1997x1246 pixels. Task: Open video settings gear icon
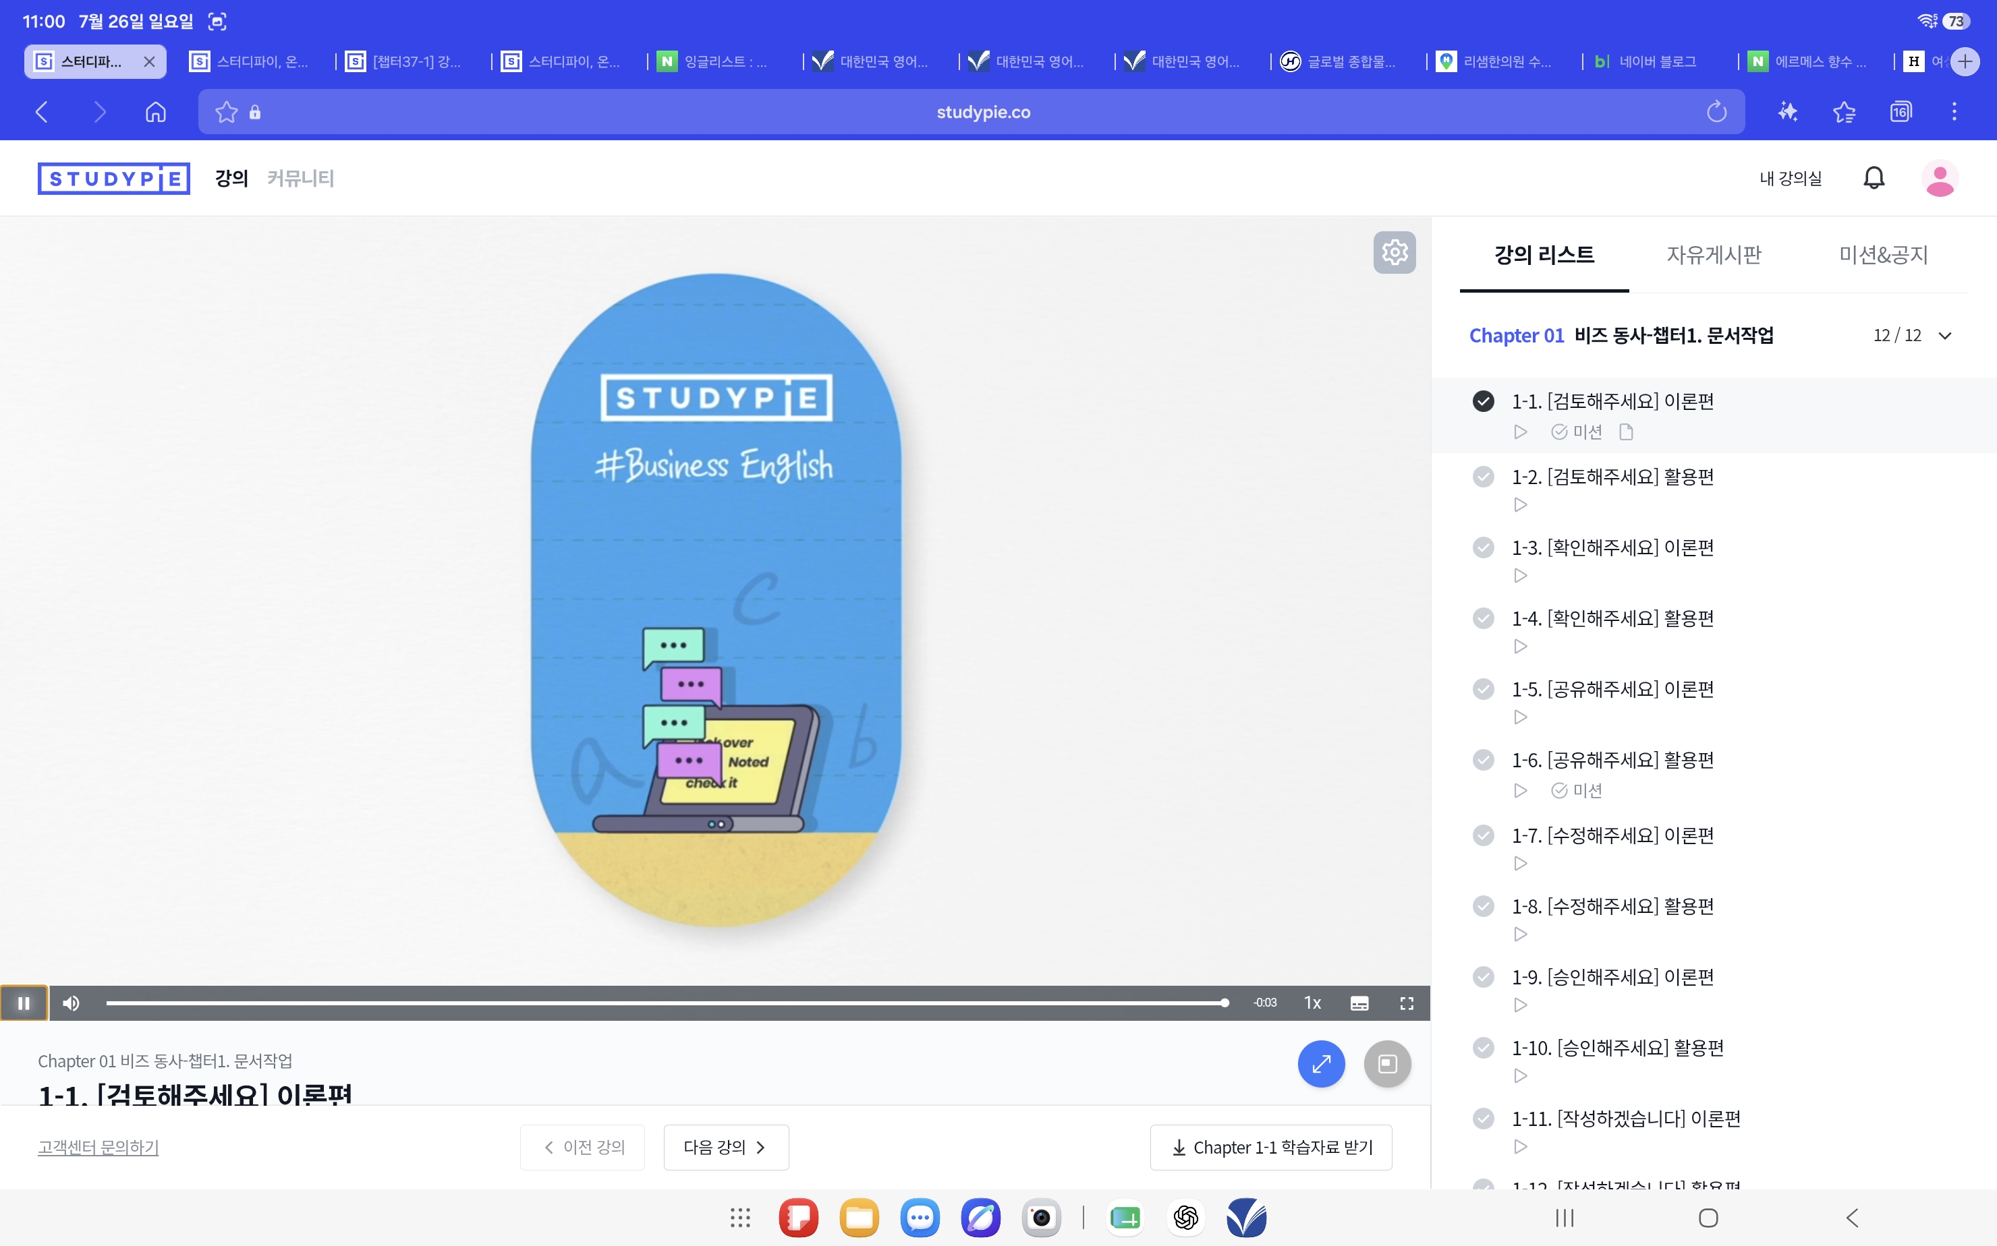point(1395,252)
